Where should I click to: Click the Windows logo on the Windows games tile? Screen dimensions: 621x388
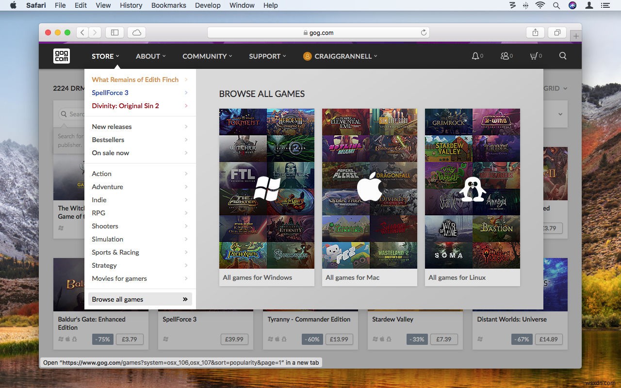click(x=266, y=188)
